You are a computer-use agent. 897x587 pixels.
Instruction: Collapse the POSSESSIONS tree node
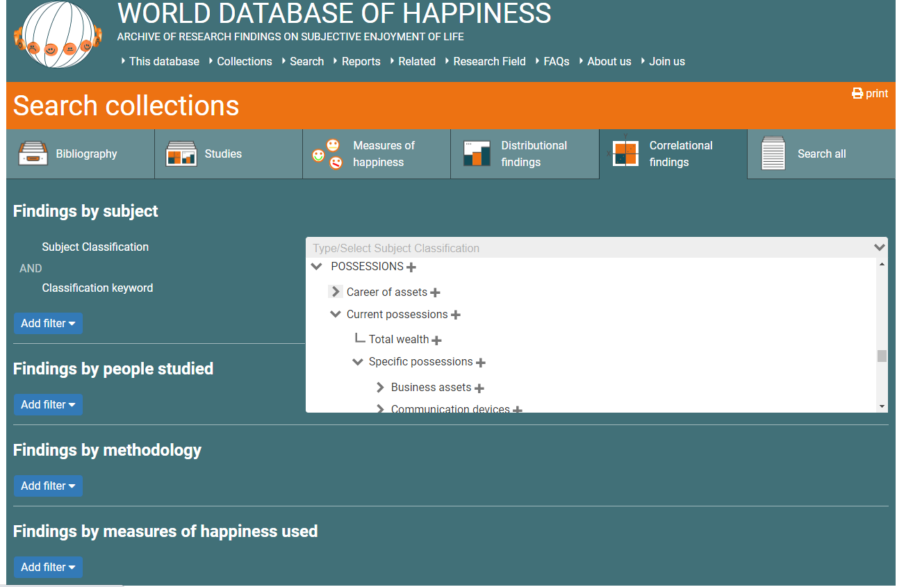(x=317, y=267)
